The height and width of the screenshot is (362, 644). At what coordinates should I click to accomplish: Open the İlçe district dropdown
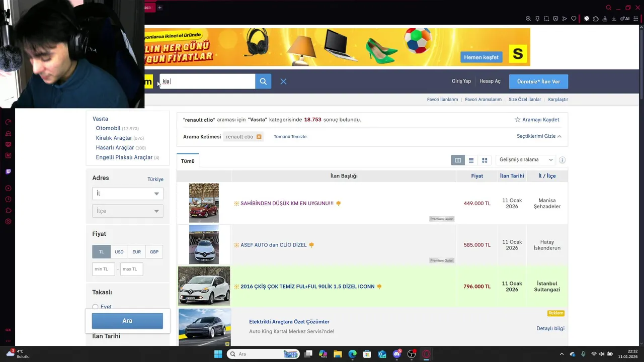[x=128, y=211]
